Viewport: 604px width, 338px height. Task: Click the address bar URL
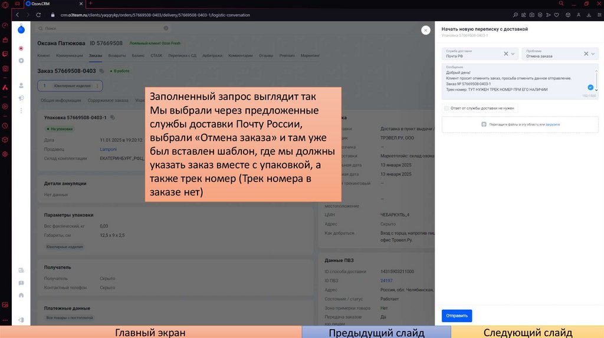point(155,15)
